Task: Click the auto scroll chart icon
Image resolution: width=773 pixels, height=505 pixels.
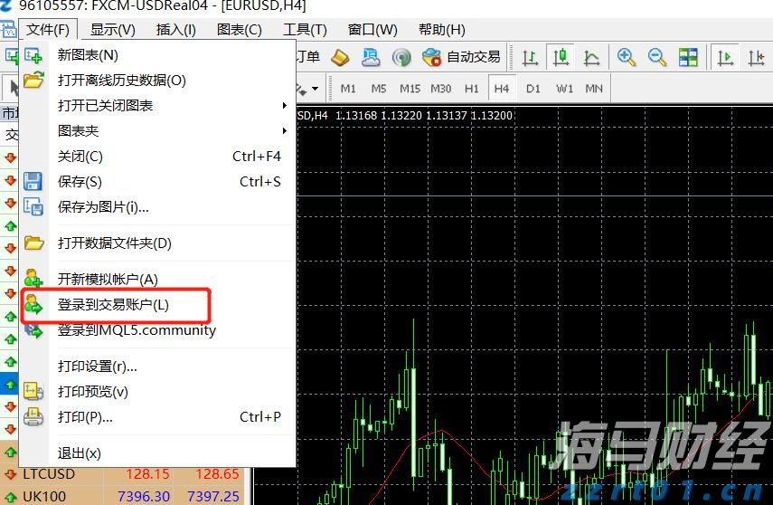Action: coord(724,57)
